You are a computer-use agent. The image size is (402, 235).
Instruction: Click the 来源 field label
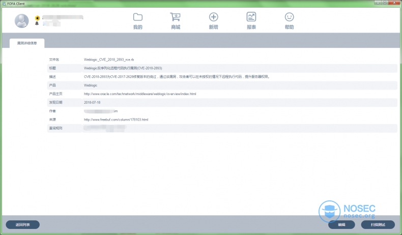point(52,120)
